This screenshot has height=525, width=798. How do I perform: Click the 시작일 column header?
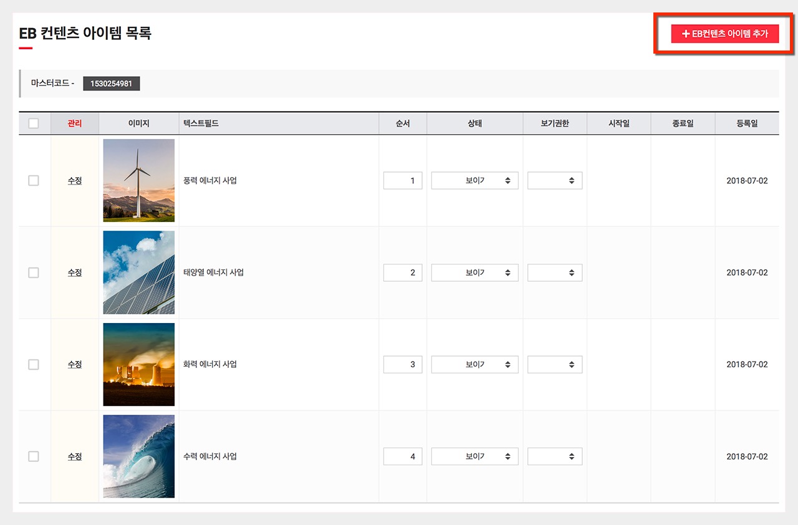coord(619,123)
